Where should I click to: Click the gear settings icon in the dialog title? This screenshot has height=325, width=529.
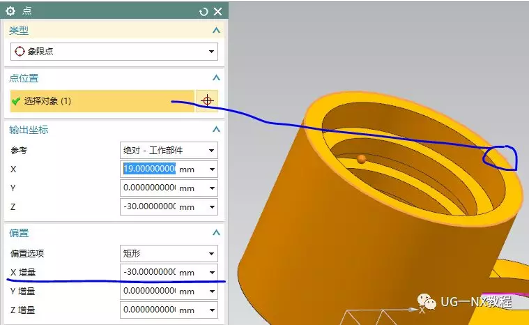coord(10,11)
